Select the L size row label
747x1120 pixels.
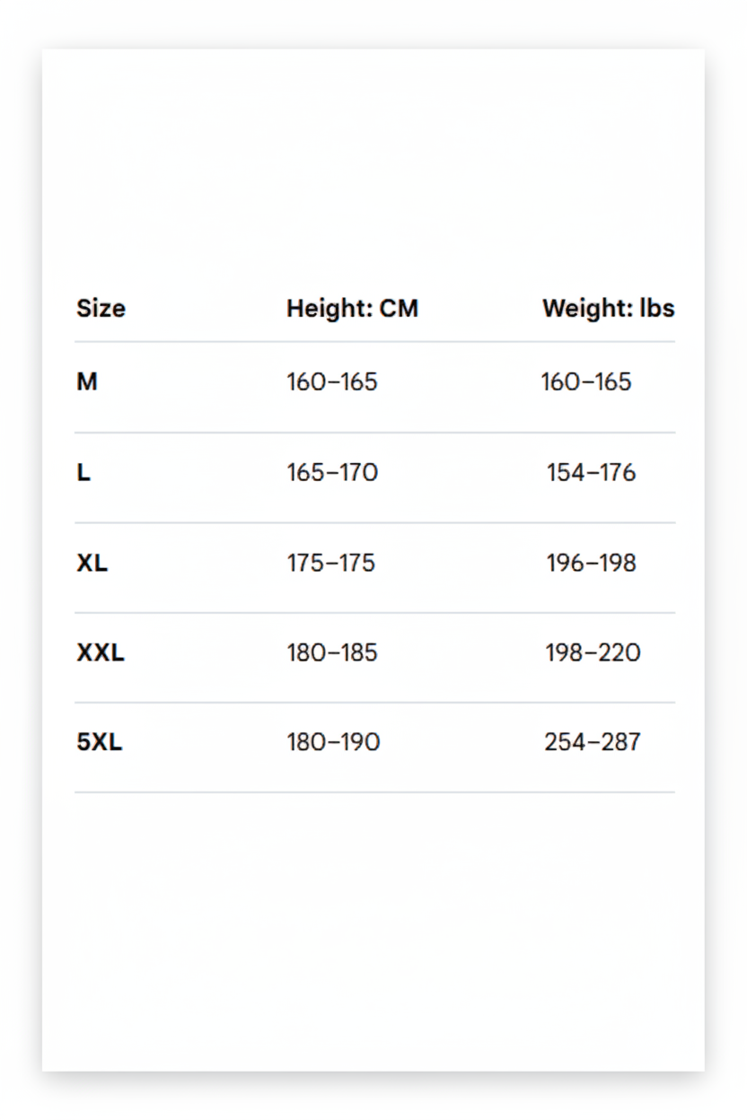pyautogui.click(x=83, y=473)
